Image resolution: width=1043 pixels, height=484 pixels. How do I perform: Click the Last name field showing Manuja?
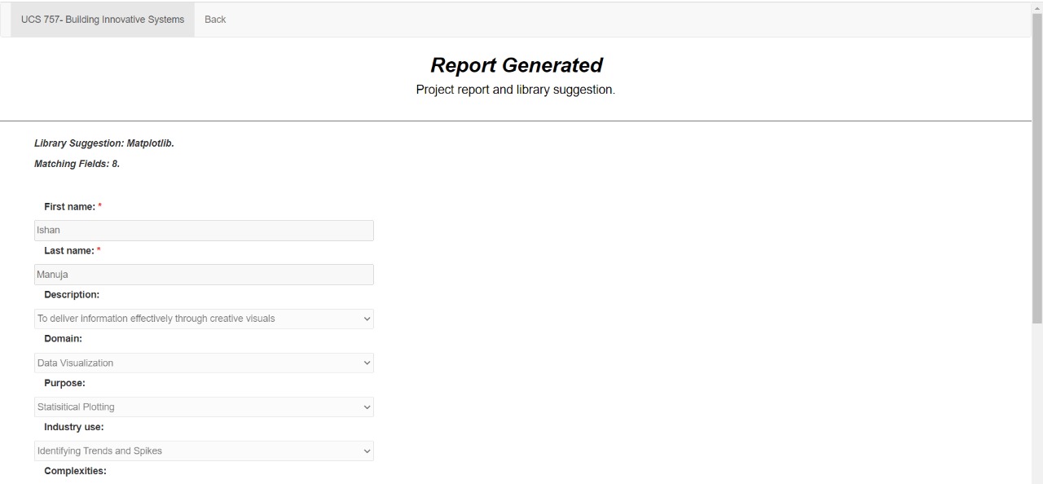click(203, 274)
